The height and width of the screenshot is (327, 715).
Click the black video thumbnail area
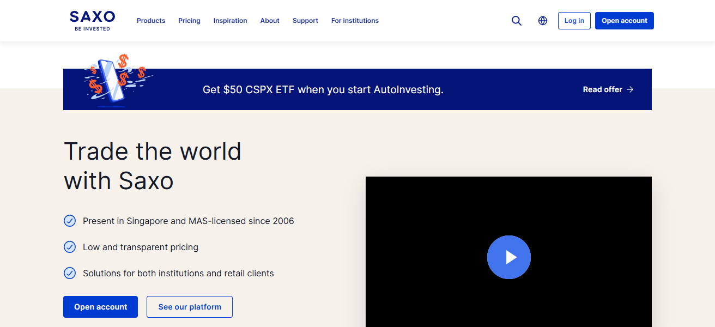point(508,252)
